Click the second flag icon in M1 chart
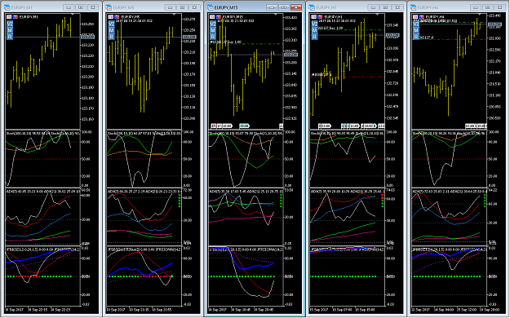The width and height of the screenshot is (510, 318). tap(16, 17)
